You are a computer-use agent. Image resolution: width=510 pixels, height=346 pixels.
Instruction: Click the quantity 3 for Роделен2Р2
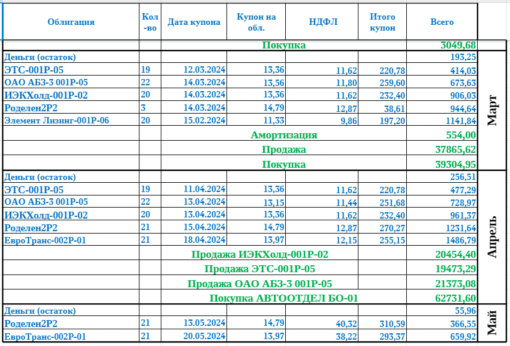click(x=143, y=108)
